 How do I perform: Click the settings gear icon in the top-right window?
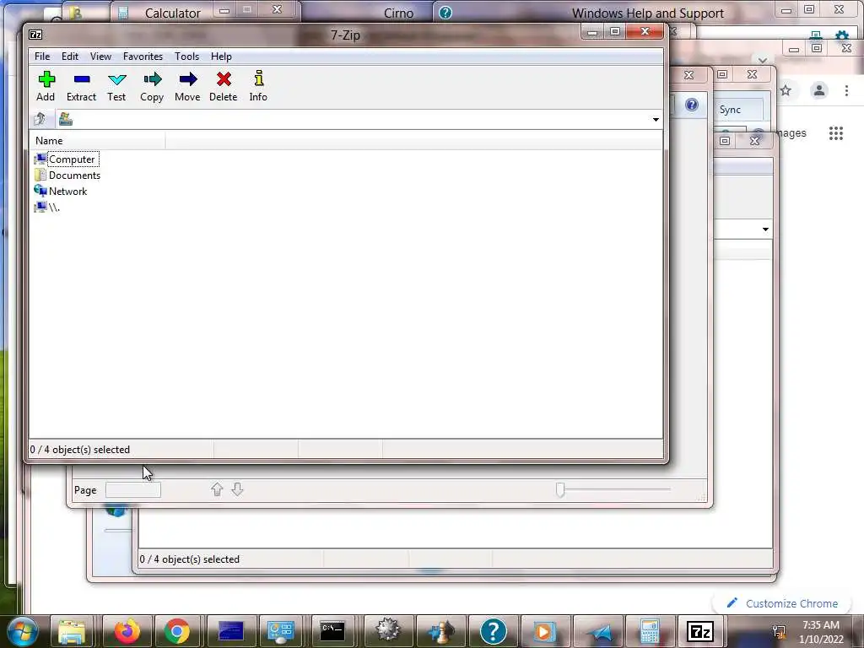point(842,36)
